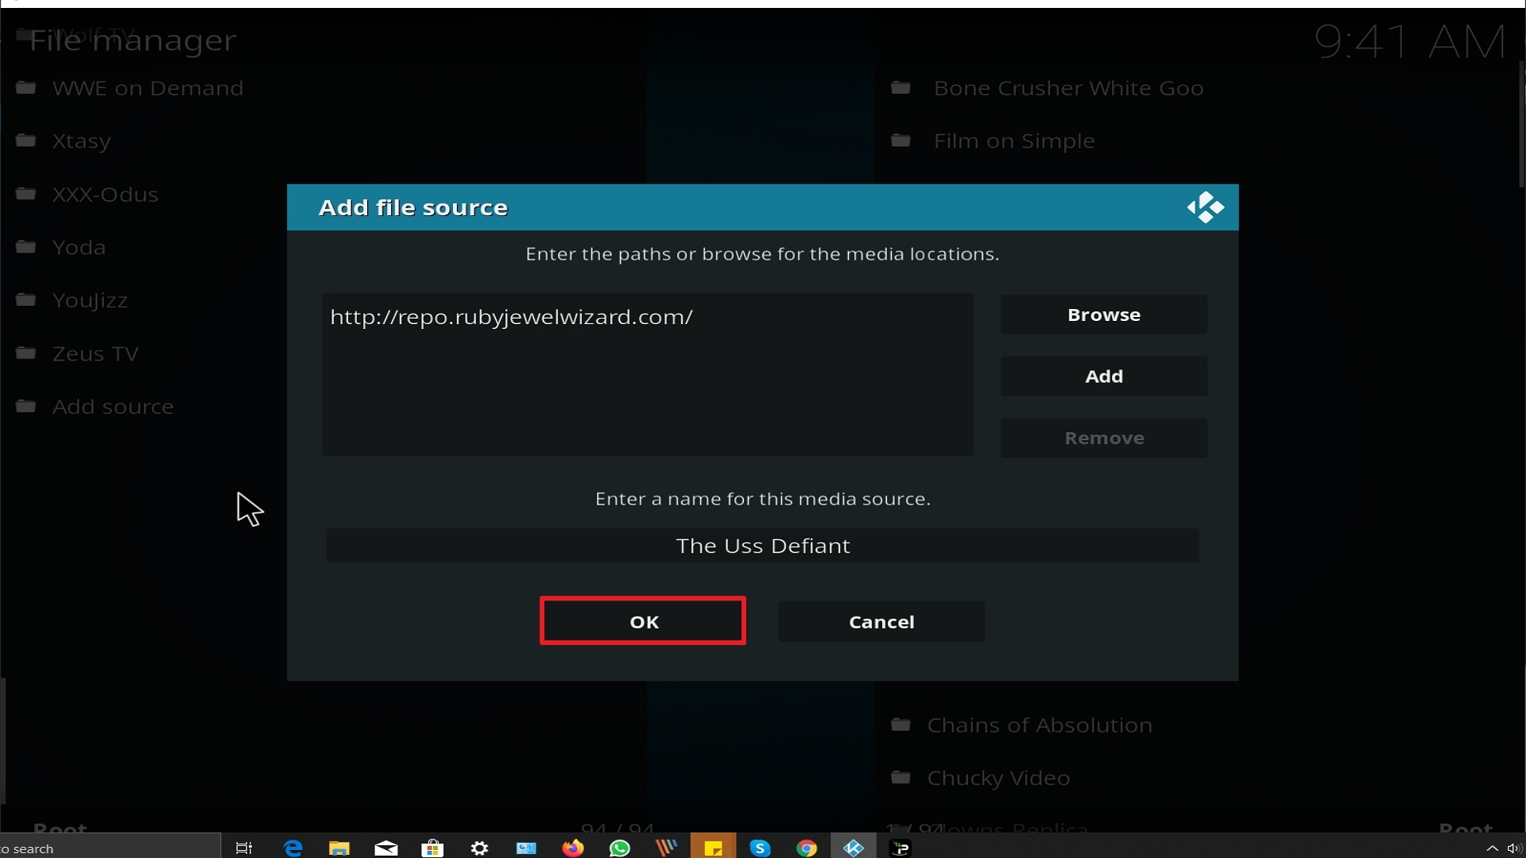
Task: Click folder icon beside Chucky Video
Action: pos(900,777)
